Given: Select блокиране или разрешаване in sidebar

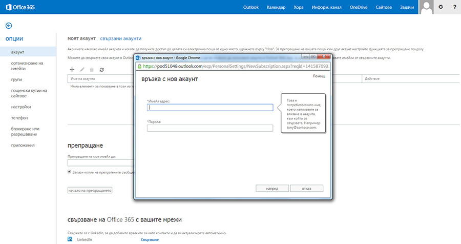Looking at the screenshot, I should (x=25, y=131).
